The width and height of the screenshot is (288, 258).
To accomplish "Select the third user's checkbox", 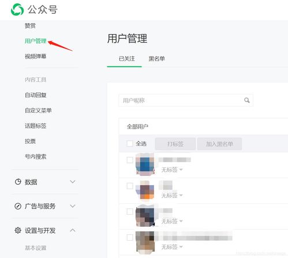I will pos(130,211).
